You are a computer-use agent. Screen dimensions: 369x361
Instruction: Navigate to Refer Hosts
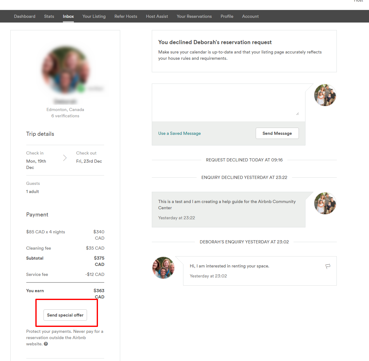coord(126,16)
